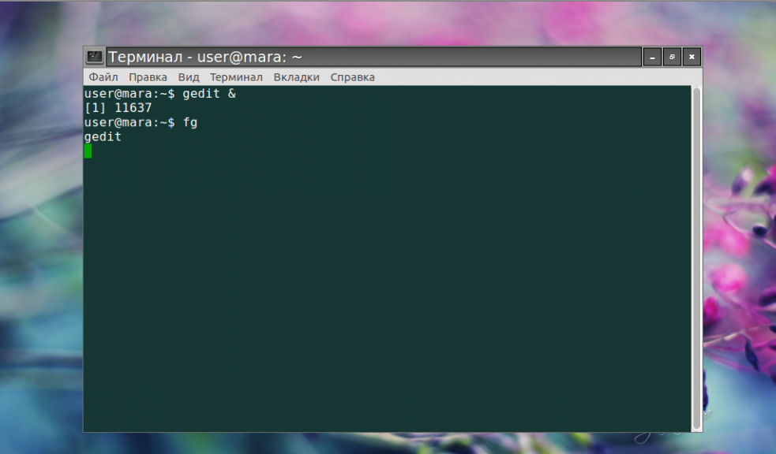
Task: Click the green terminal cursor block
Action: [88, 151]
